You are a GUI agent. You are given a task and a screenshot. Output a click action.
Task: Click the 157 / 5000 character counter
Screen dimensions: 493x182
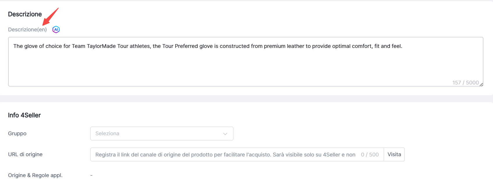(x=465, y=83)
